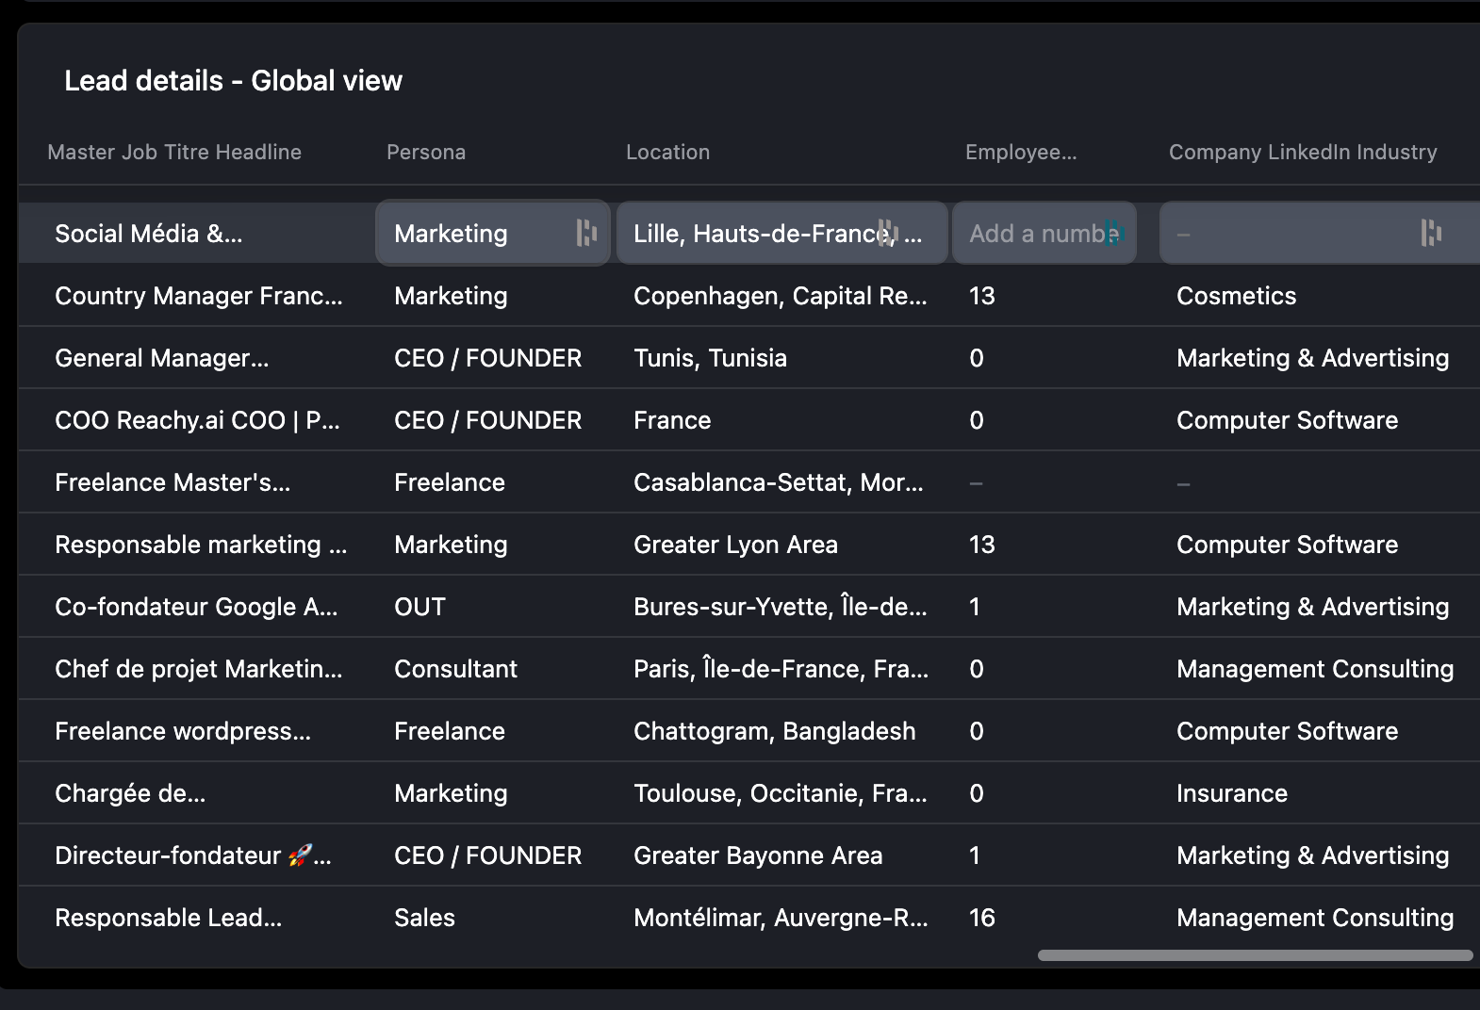This screenshot has width=1480, height=1010.
Task: Click the 'Tunis, Tunisia' location cell
Action: tap(710, 358)
